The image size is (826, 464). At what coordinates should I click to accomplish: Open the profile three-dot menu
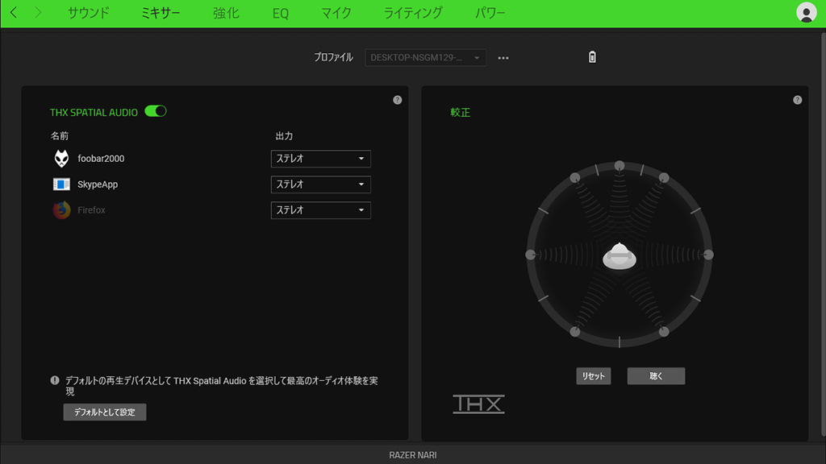[503, 58]
